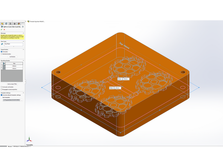Click the Title cell of row 2
This screenshot has width=223, height=167.
tap(14, 68)
